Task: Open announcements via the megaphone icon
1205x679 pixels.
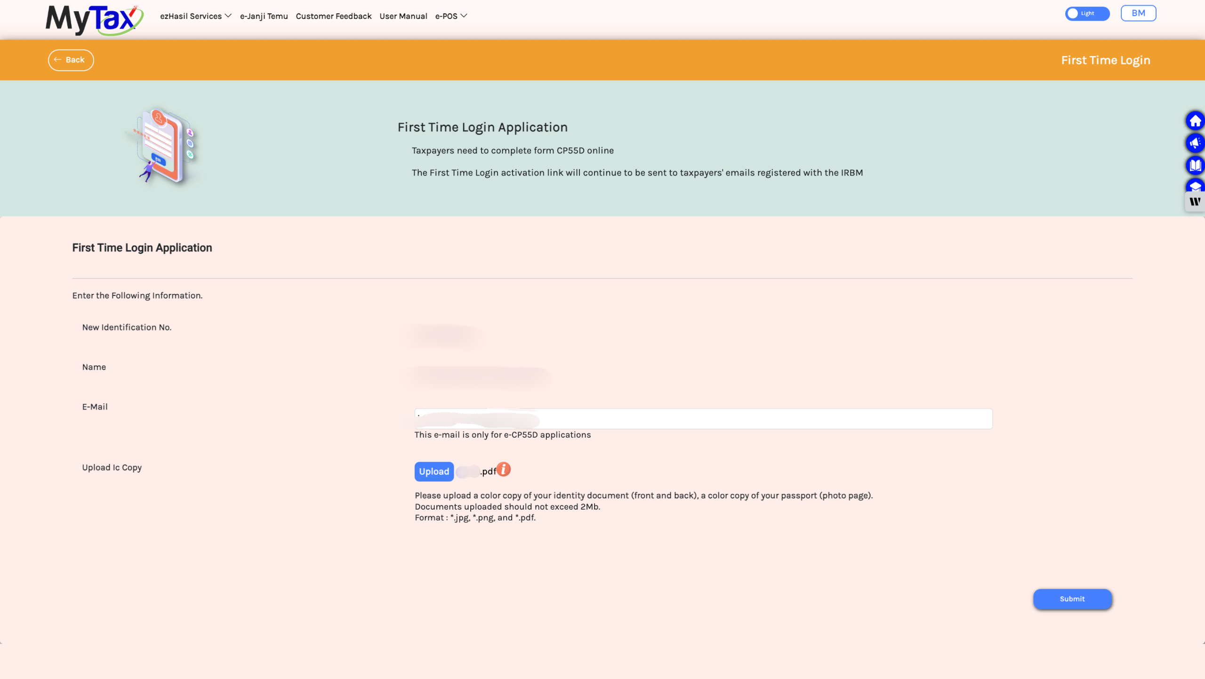Action: pos(1196,143)
